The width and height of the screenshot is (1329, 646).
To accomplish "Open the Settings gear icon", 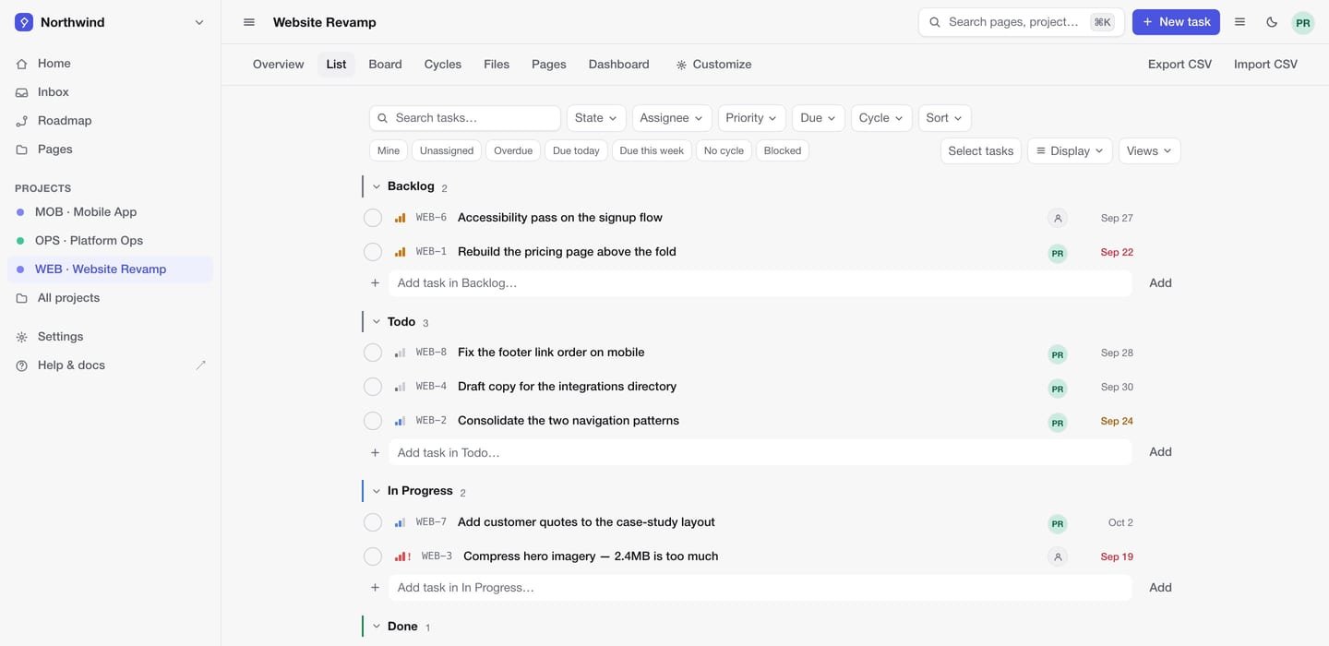I will 22,337.
